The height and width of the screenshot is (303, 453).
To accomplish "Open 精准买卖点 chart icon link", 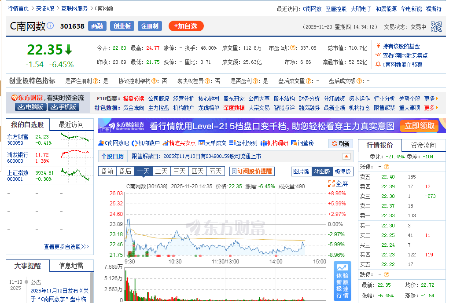I will 179,143.
